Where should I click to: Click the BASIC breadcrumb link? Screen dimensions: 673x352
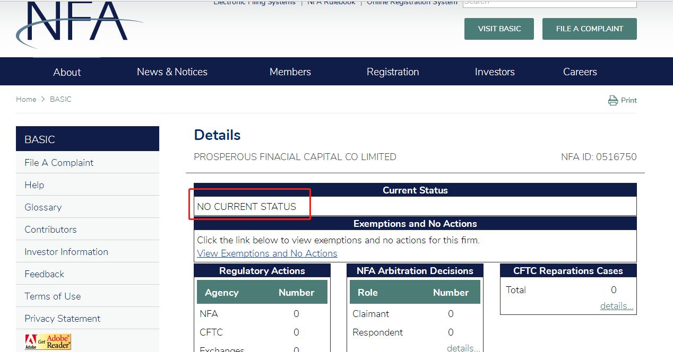coord(61,99)
